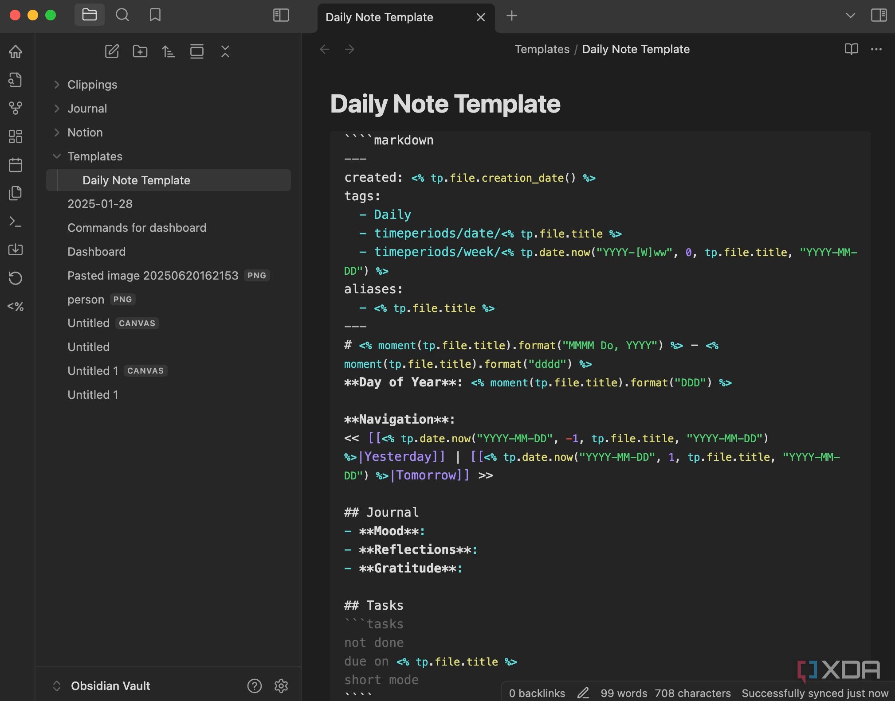This screenshot has width=895, height=701.
Task: Expand the Journal folder
Action: tap(56, 109)
